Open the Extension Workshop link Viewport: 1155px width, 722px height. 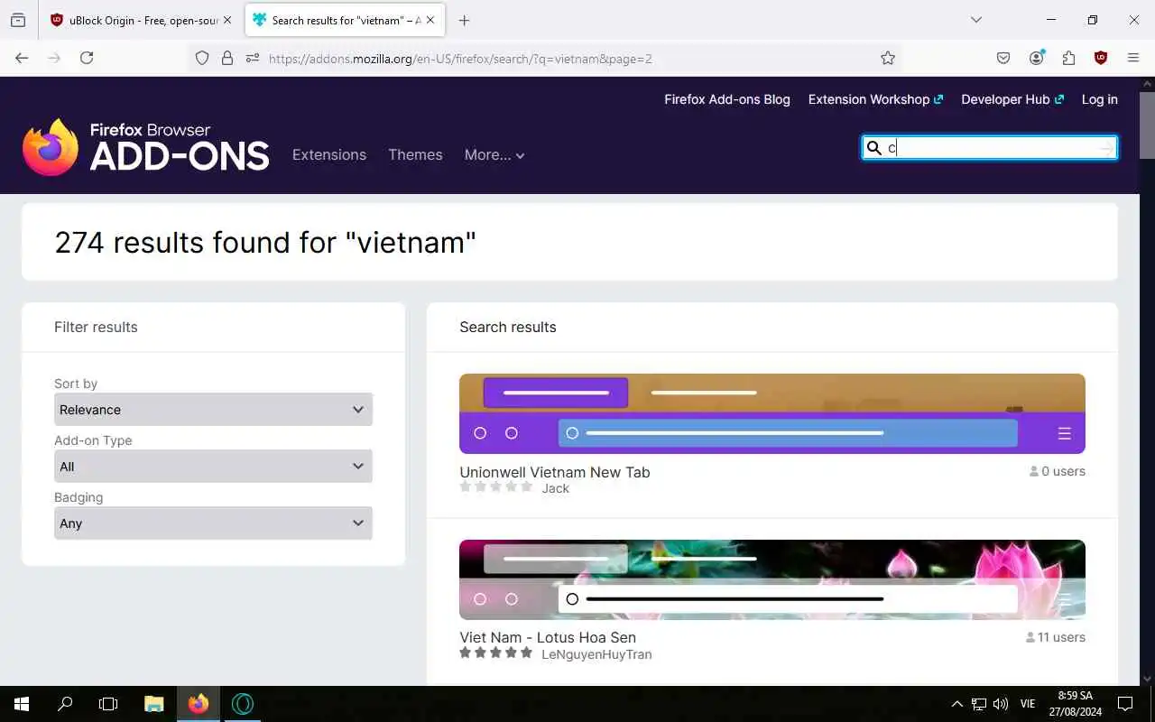(x=875, y=99)
